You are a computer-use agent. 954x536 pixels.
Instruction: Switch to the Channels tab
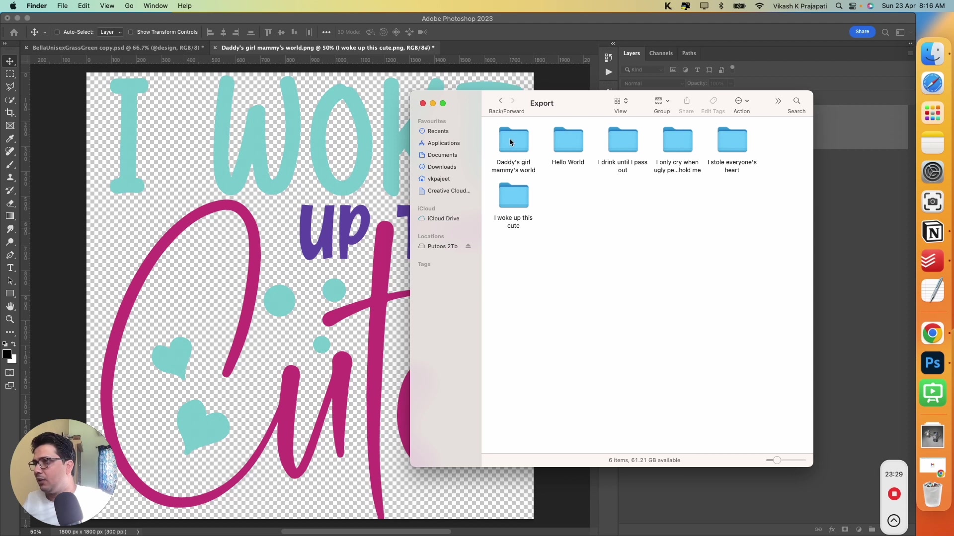click(x=661, y=53)
